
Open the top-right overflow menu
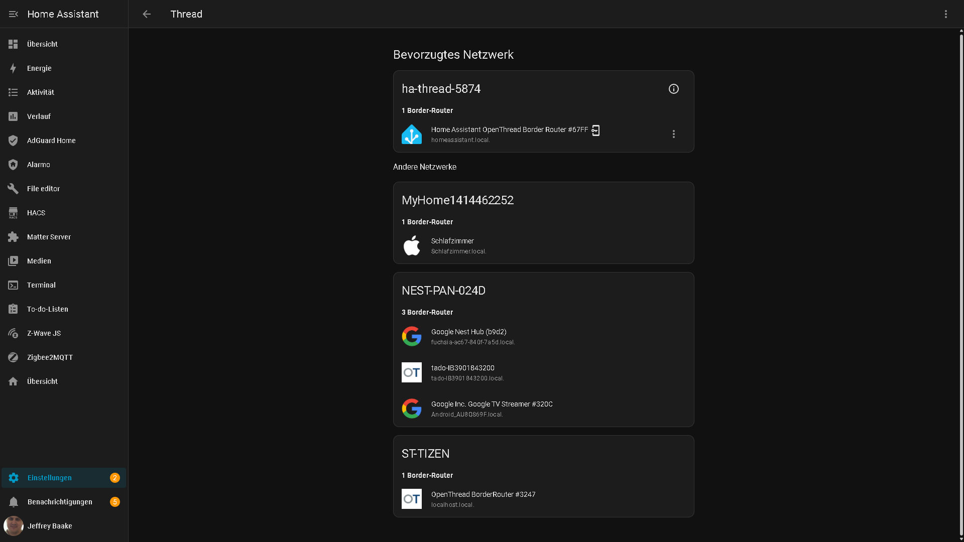coord(945,14)
